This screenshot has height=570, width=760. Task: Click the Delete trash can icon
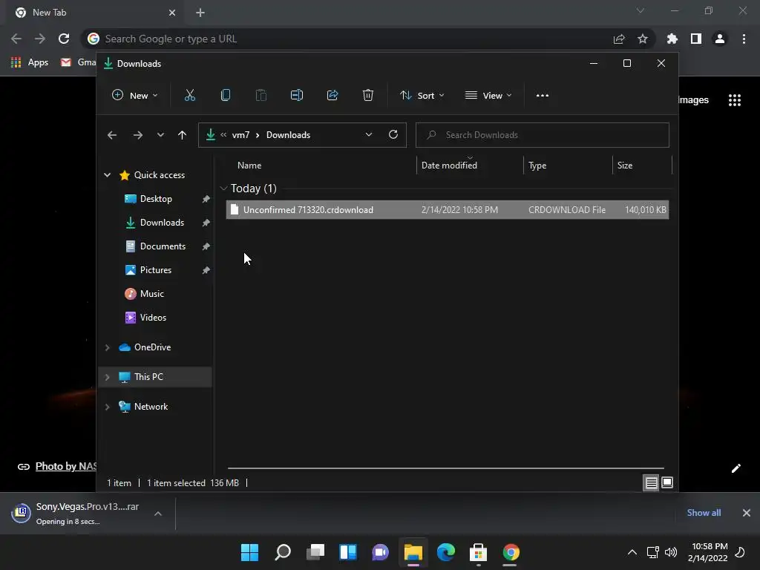pyautogui.click(x=368, y=96)
